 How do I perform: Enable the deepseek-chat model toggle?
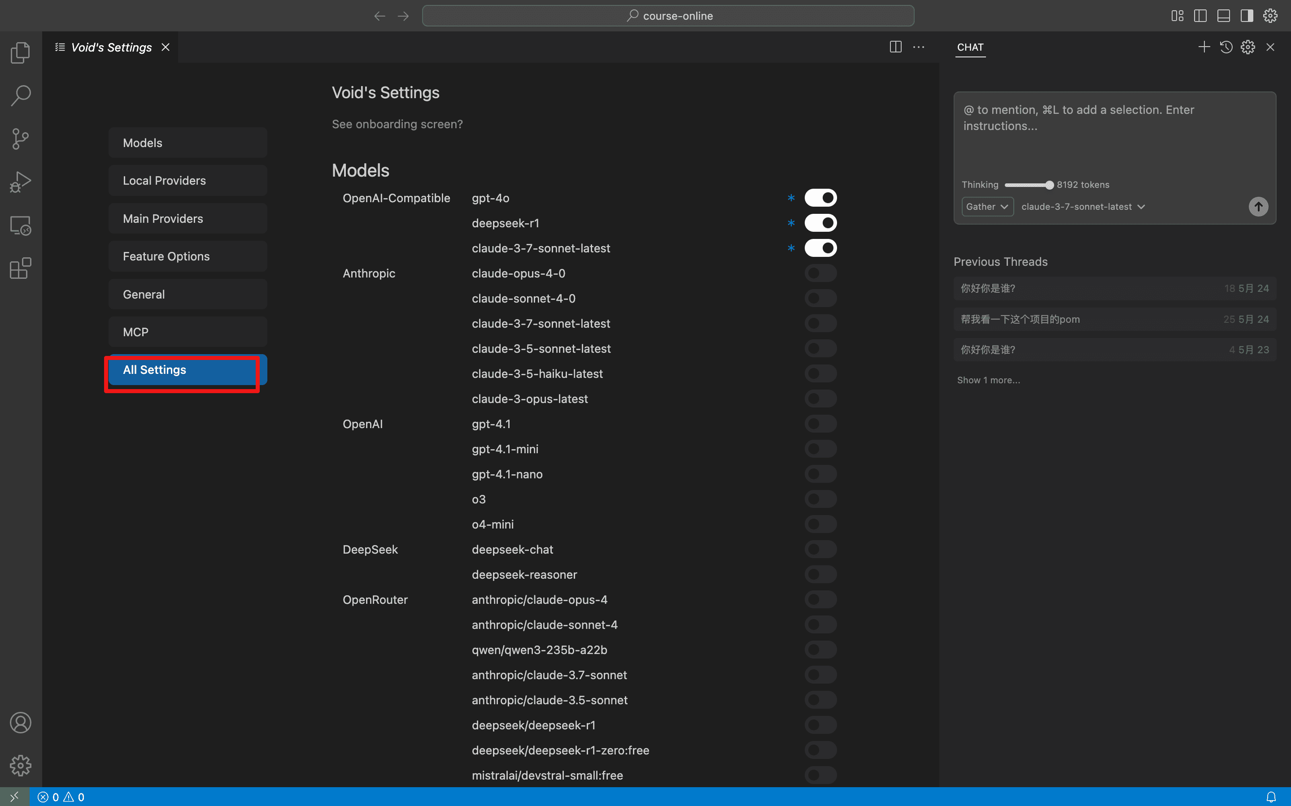click(821, 549)
